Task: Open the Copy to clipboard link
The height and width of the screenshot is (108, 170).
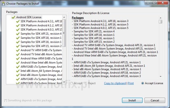Action: [x=115, y=83]
